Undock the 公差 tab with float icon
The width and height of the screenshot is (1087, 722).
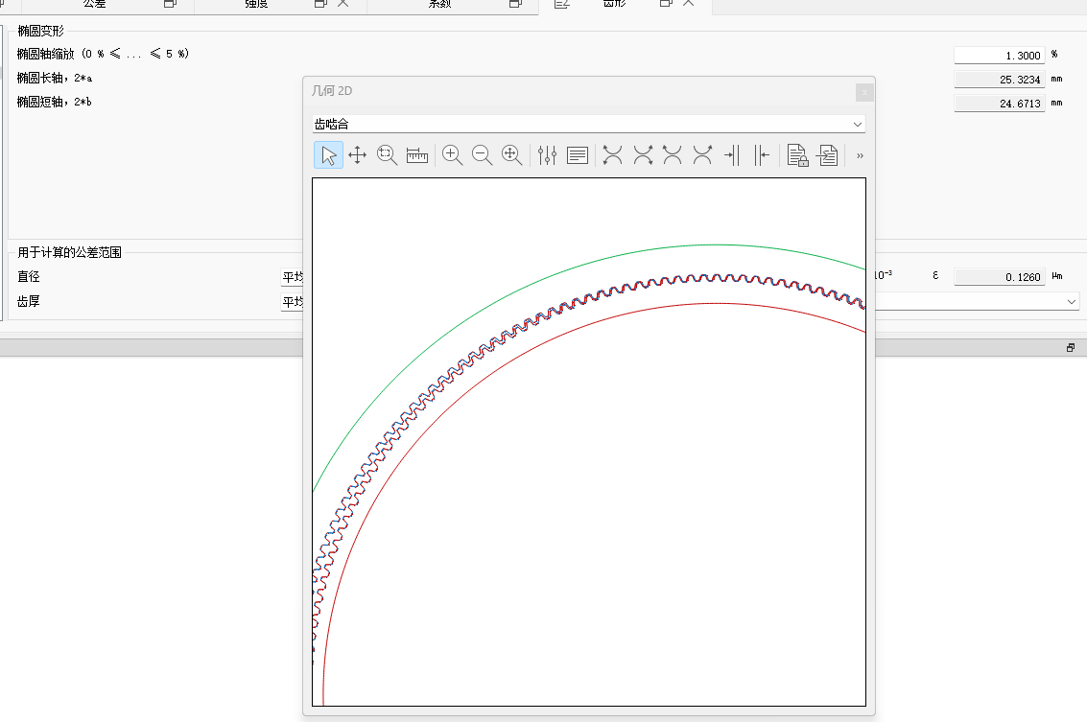(x=170, y=4)
